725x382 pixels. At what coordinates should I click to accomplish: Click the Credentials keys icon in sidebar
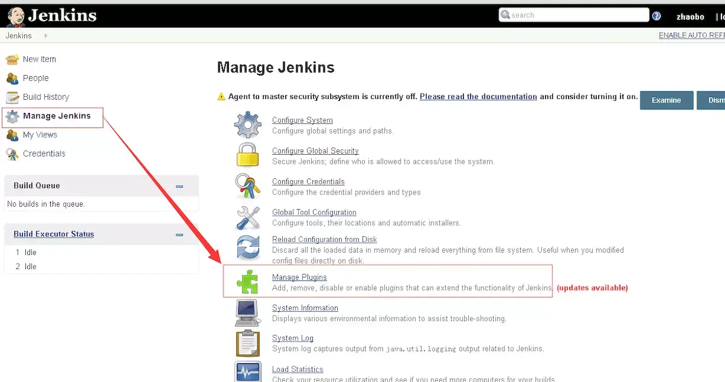tap(12, 154)
